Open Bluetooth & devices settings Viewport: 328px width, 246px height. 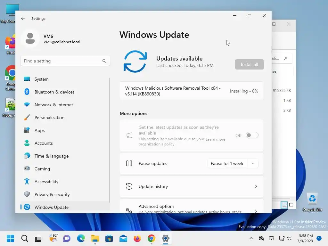pos(65,92)
